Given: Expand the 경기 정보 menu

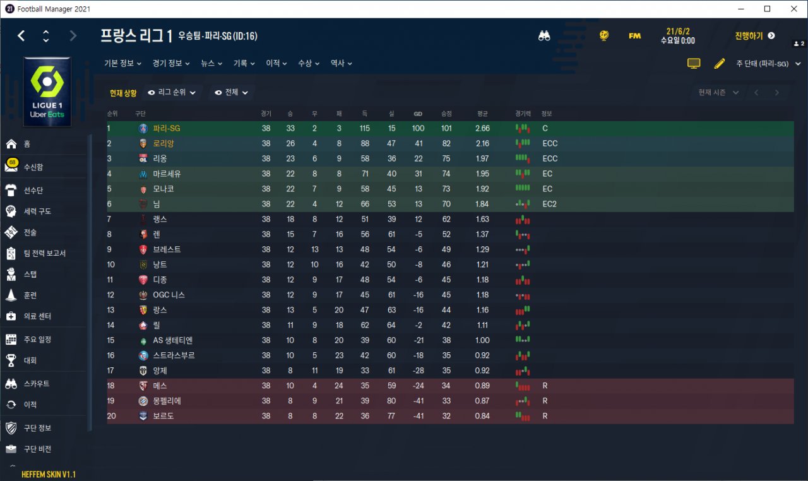Looking at the screenshot, I should click(x=170, y=64).
